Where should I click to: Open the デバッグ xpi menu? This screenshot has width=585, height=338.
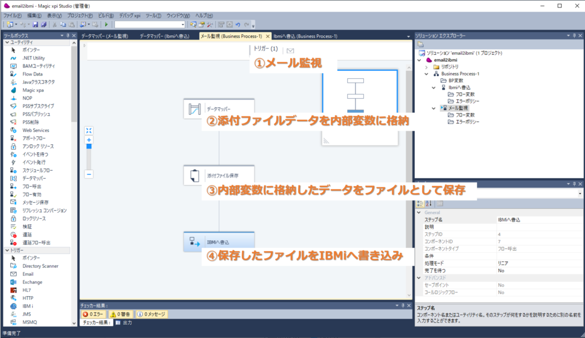(130, 15)
